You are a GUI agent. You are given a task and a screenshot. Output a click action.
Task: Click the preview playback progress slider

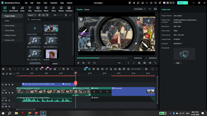tap(102, 58)
